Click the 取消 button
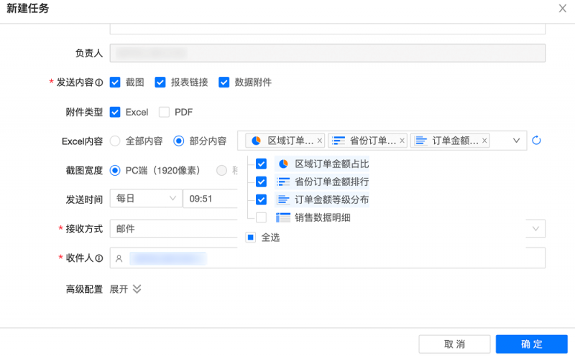Image resolution: width=575 pixels, height=358 pixels. point(454,344)
